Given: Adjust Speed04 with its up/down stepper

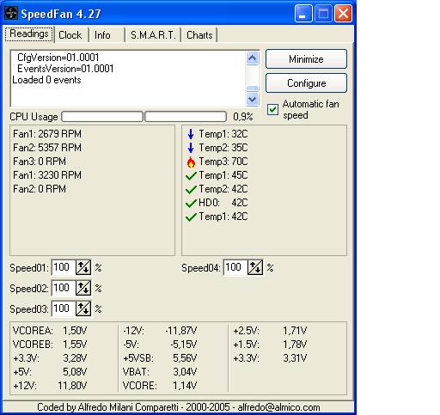Looking at the screenshot, I should pyautogui.click(x=255, y=267).
